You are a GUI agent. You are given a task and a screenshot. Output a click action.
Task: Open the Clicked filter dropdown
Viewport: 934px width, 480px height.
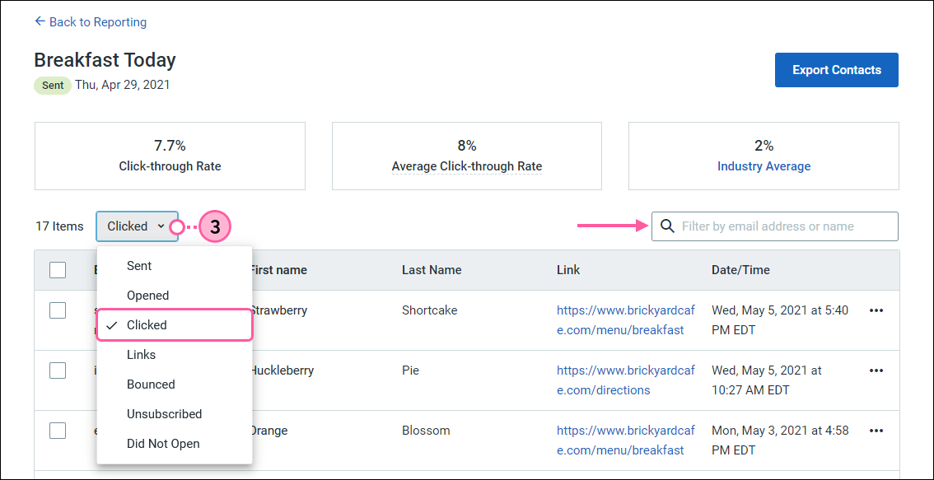137,226
